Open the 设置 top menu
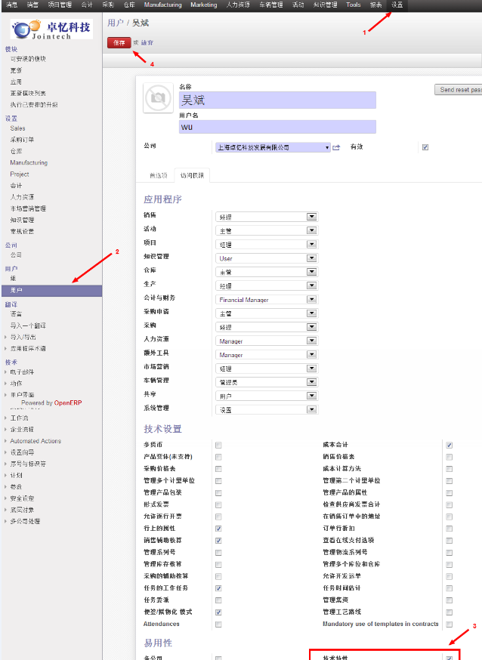The height and width of the screenshot is (660, 482). (397, 5)
